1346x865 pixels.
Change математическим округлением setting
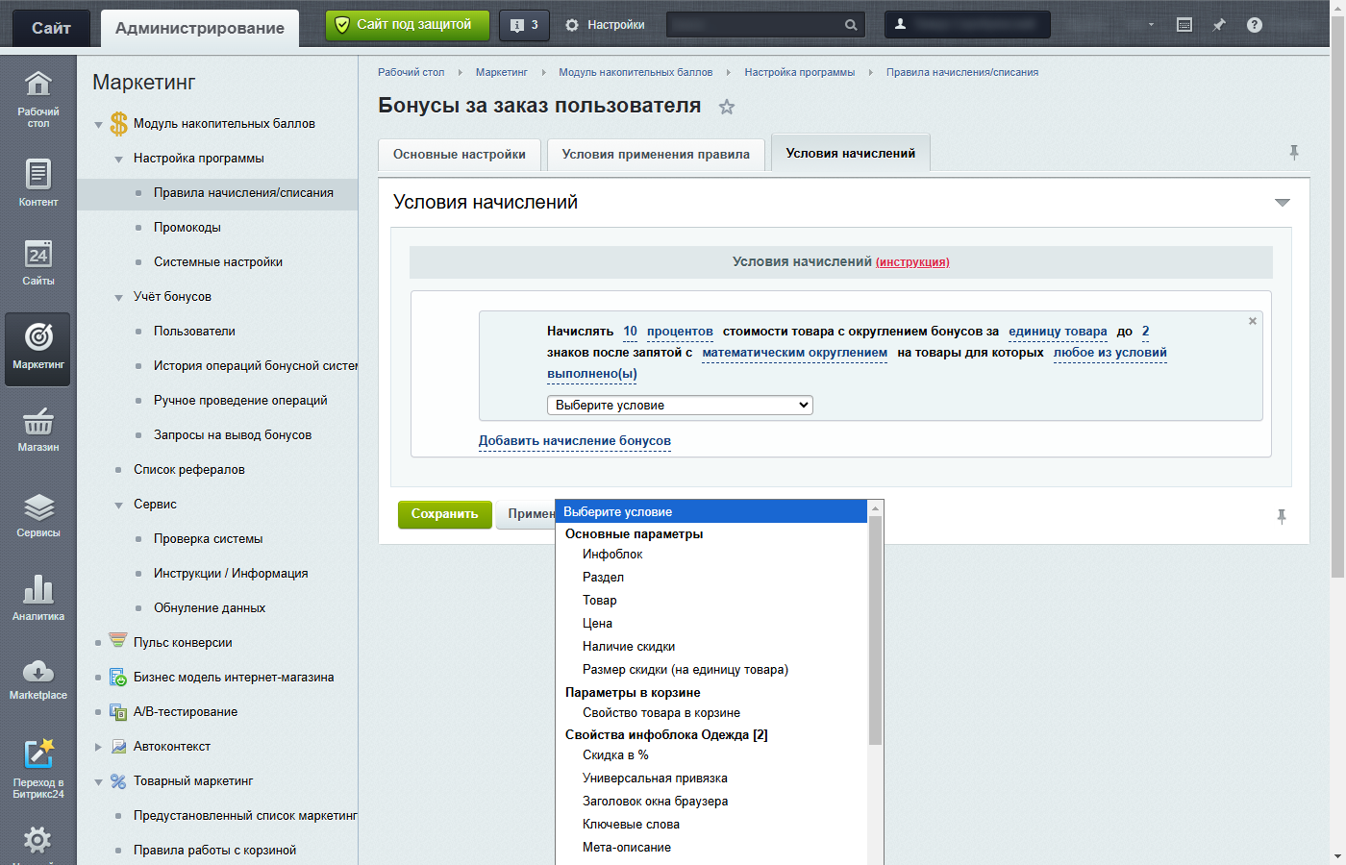[x=795, y=353]
